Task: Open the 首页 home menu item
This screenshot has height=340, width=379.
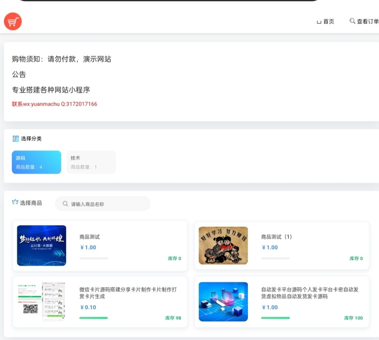Action: [x=328, y=22]
